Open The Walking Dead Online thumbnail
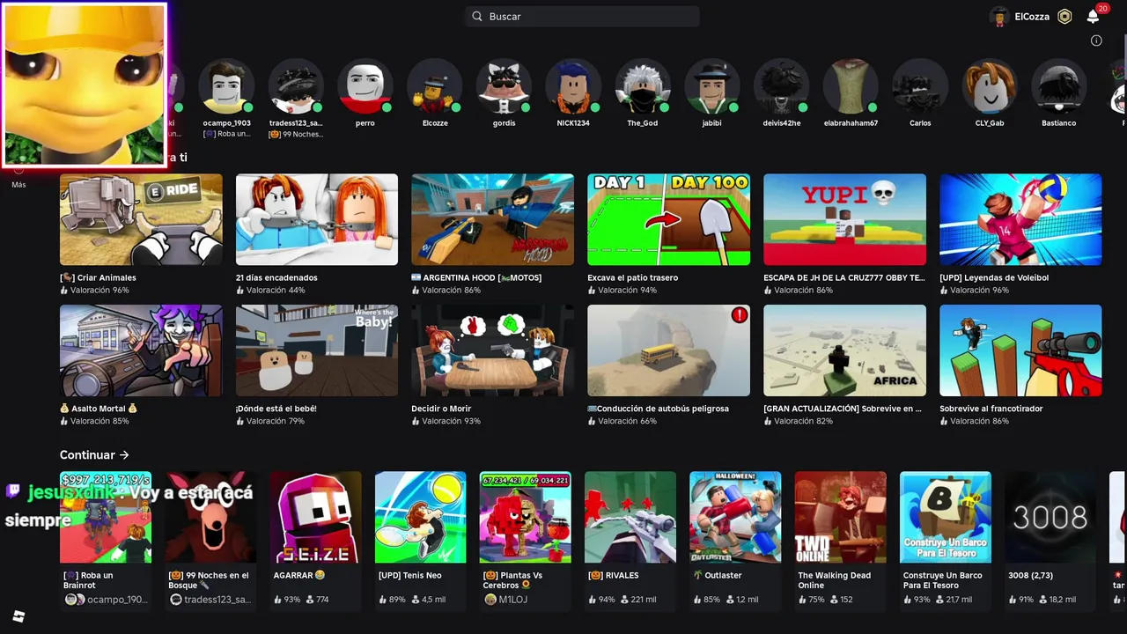1127x634 pixels. point(841,517)
